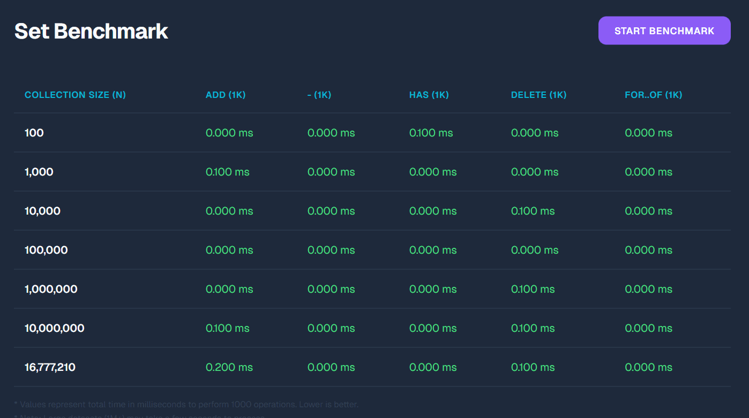Click the footnote about values in milliseconds

tap(186, 404)
